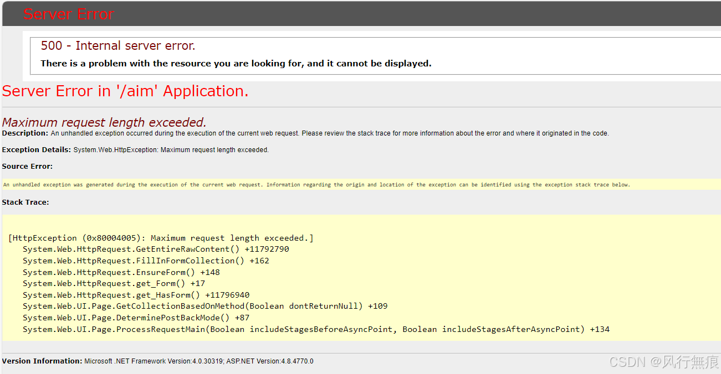Click the '[HttpException (0x80004005)' stack trace line
This screenshot has width=721, height=374.
tap(161, 238)
